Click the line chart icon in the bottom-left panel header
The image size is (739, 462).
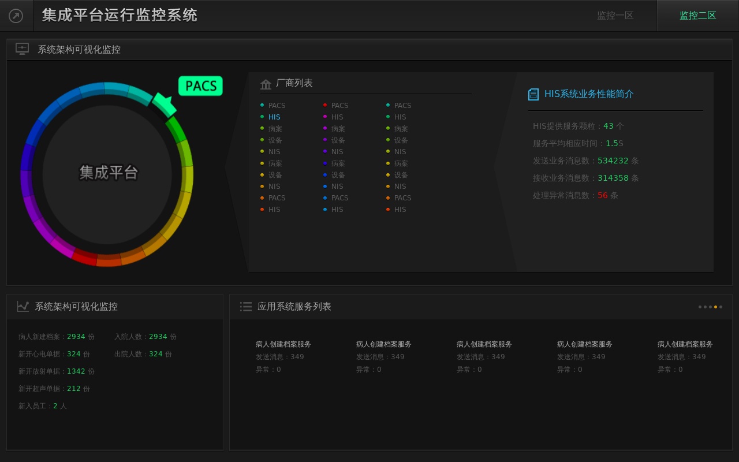[23, 307]
